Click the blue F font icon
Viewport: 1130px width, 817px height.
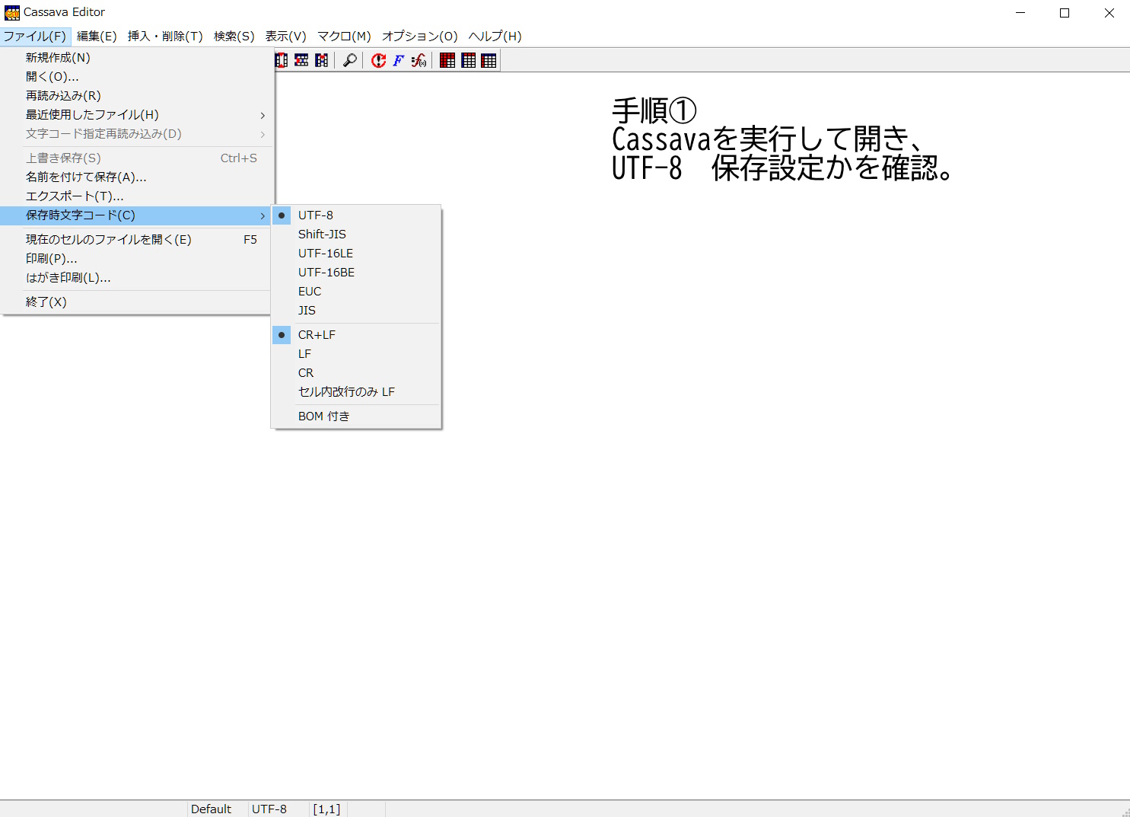coord(399,61)
